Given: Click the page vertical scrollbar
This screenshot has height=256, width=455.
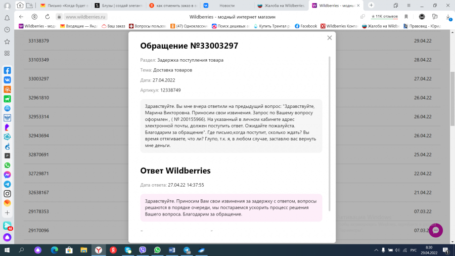Looking at the screenshot, I should (452, 99).
